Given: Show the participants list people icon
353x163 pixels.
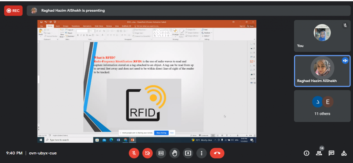Looking at the screenshot, I should click(x=319, y=153).
